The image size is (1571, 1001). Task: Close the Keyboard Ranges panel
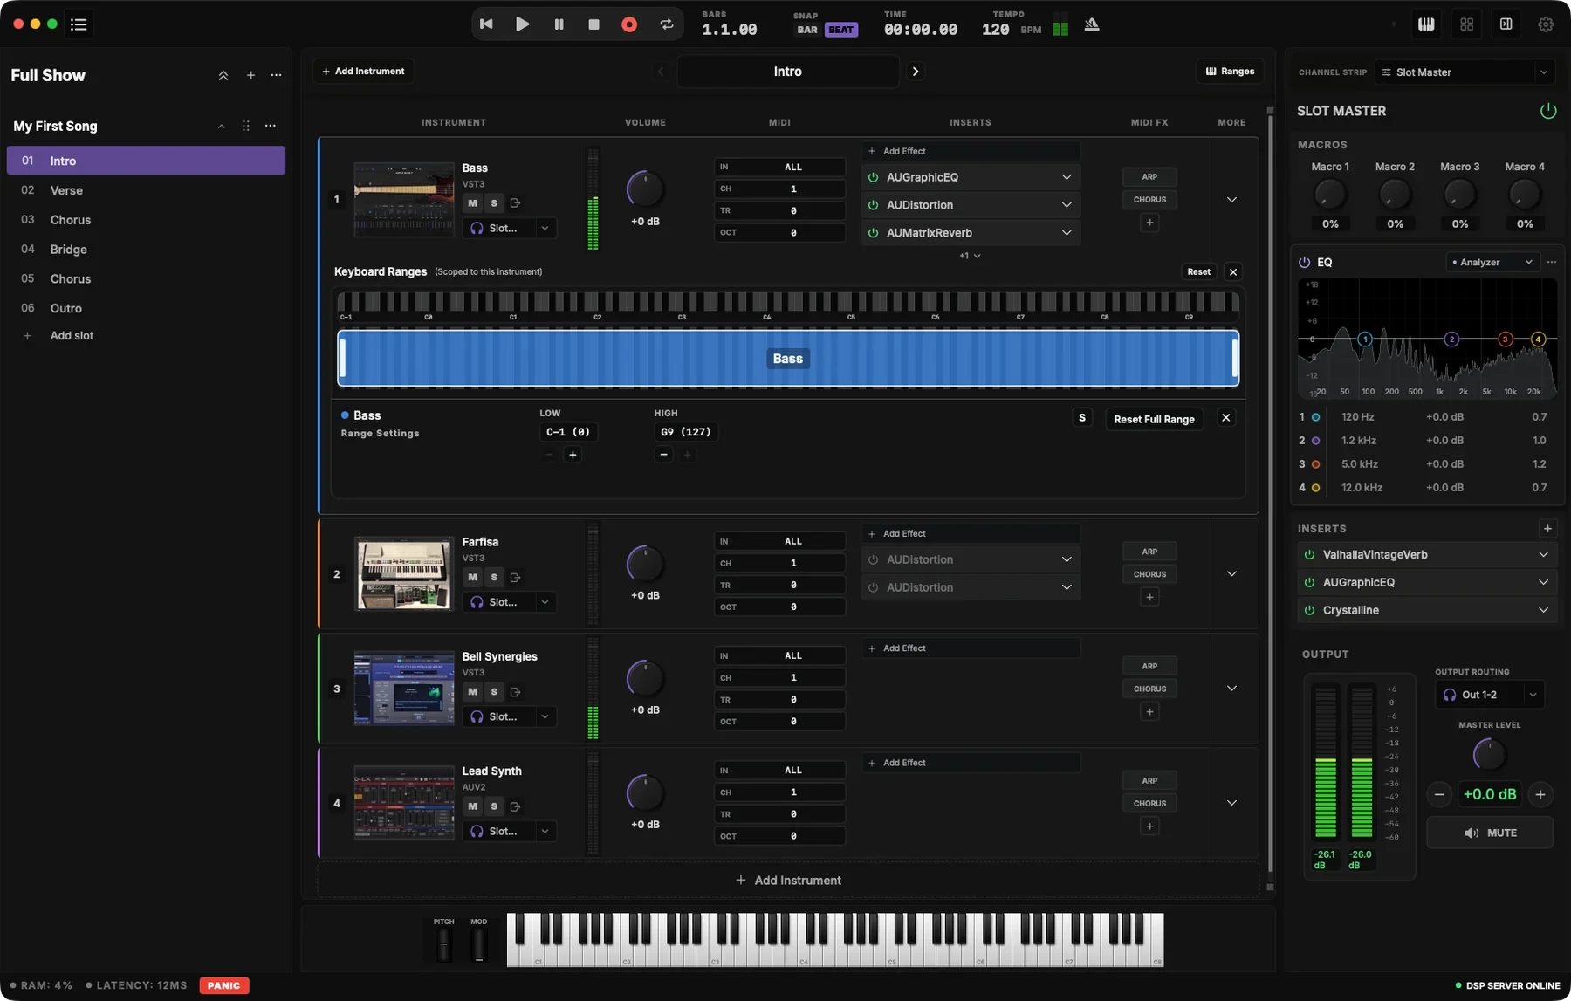1232,272
